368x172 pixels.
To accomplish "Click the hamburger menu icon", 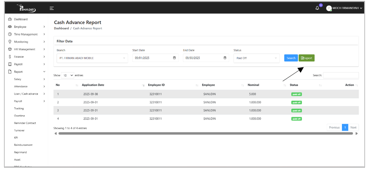I will (51, 8).
